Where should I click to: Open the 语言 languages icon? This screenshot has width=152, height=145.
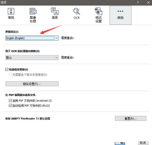tap(55, 11)
